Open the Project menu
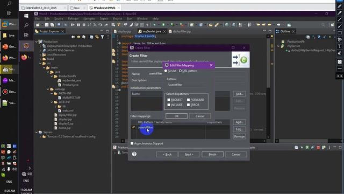The image size is (344, 194). [118, 19]
